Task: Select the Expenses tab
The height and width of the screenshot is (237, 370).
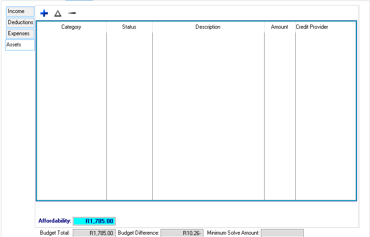Action: [20, 33]
